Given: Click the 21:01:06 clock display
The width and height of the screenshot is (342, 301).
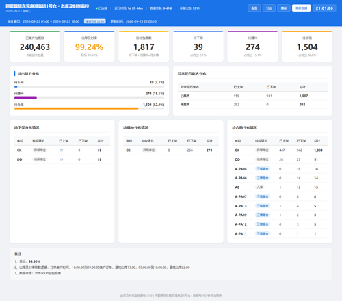Looking at the screenshot, I should click(324, 8).
